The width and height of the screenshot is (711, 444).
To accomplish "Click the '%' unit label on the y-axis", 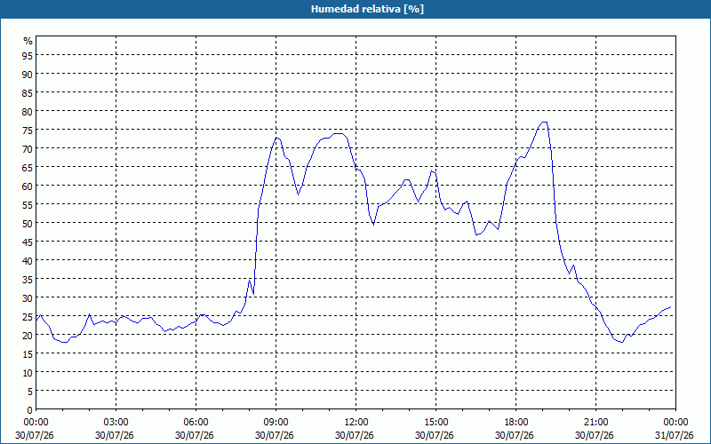I will point(28,41).
